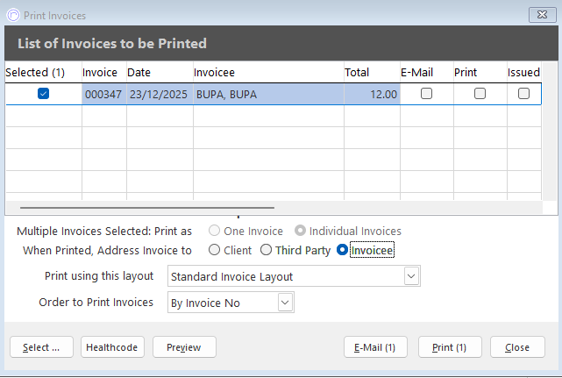The image size is (562, 378).
Task: Click the E-Mail (1) button
Action: pyautogui.click(x=376, y=347)
